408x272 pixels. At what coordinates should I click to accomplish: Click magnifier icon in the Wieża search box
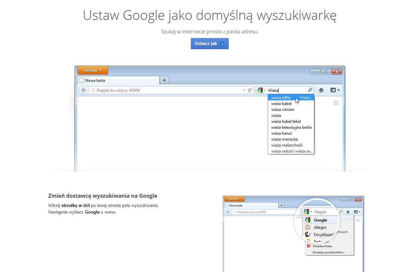click(x=310, y=90)
